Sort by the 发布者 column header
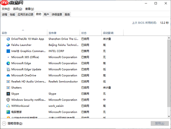This screenshot has width=171, height=129. 64,32
